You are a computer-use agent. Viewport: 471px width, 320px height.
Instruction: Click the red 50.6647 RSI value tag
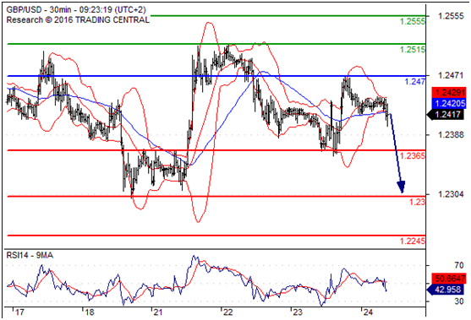point(449,279)
